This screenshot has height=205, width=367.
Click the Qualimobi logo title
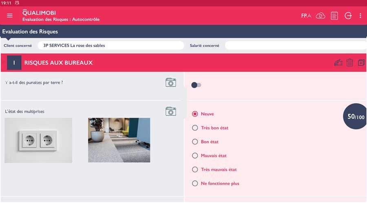point(39,12)
